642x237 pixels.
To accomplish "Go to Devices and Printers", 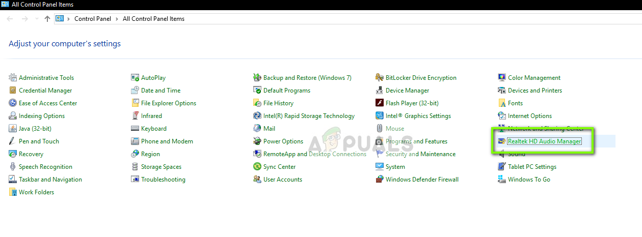I will coord(535,90).
